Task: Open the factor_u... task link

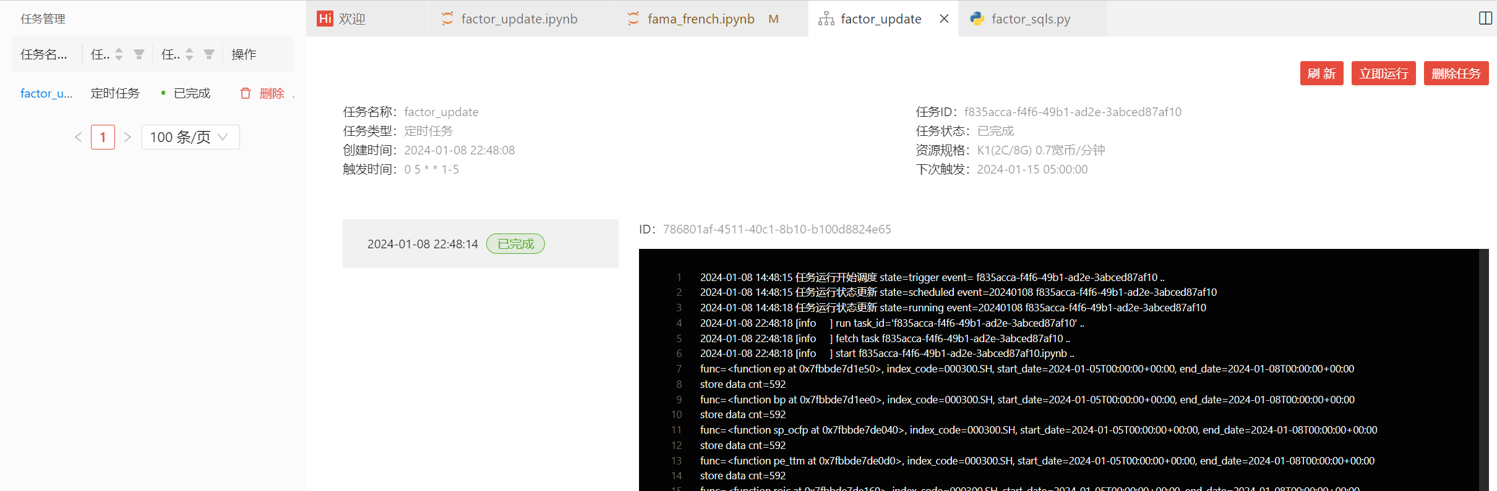Action: [x=46, y=93]
